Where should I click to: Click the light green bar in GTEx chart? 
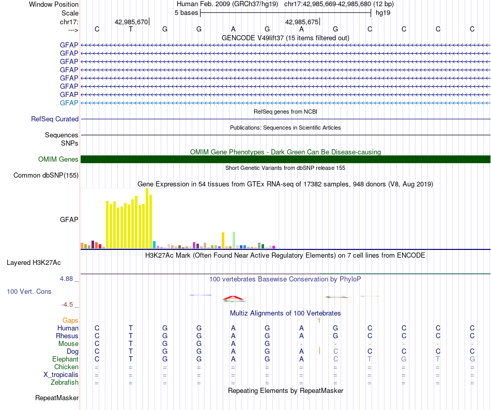[234, 240]
